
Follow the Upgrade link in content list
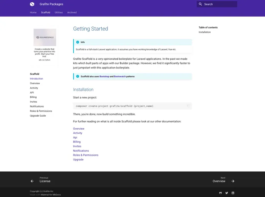(78, 160)
